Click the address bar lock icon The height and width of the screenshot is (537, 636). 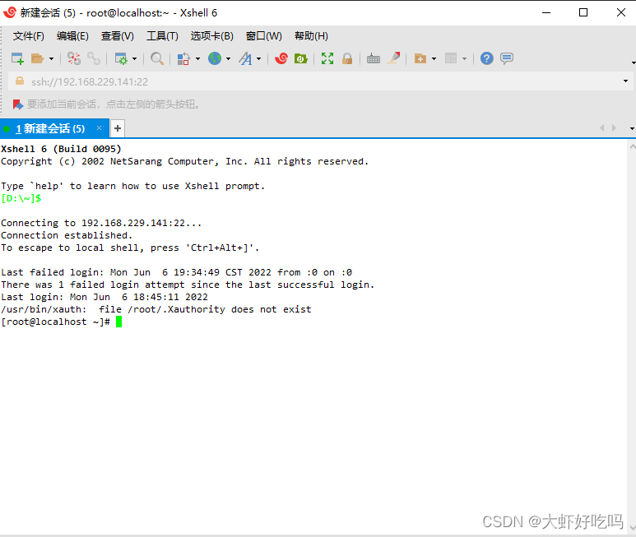click(x=19, y=81)
